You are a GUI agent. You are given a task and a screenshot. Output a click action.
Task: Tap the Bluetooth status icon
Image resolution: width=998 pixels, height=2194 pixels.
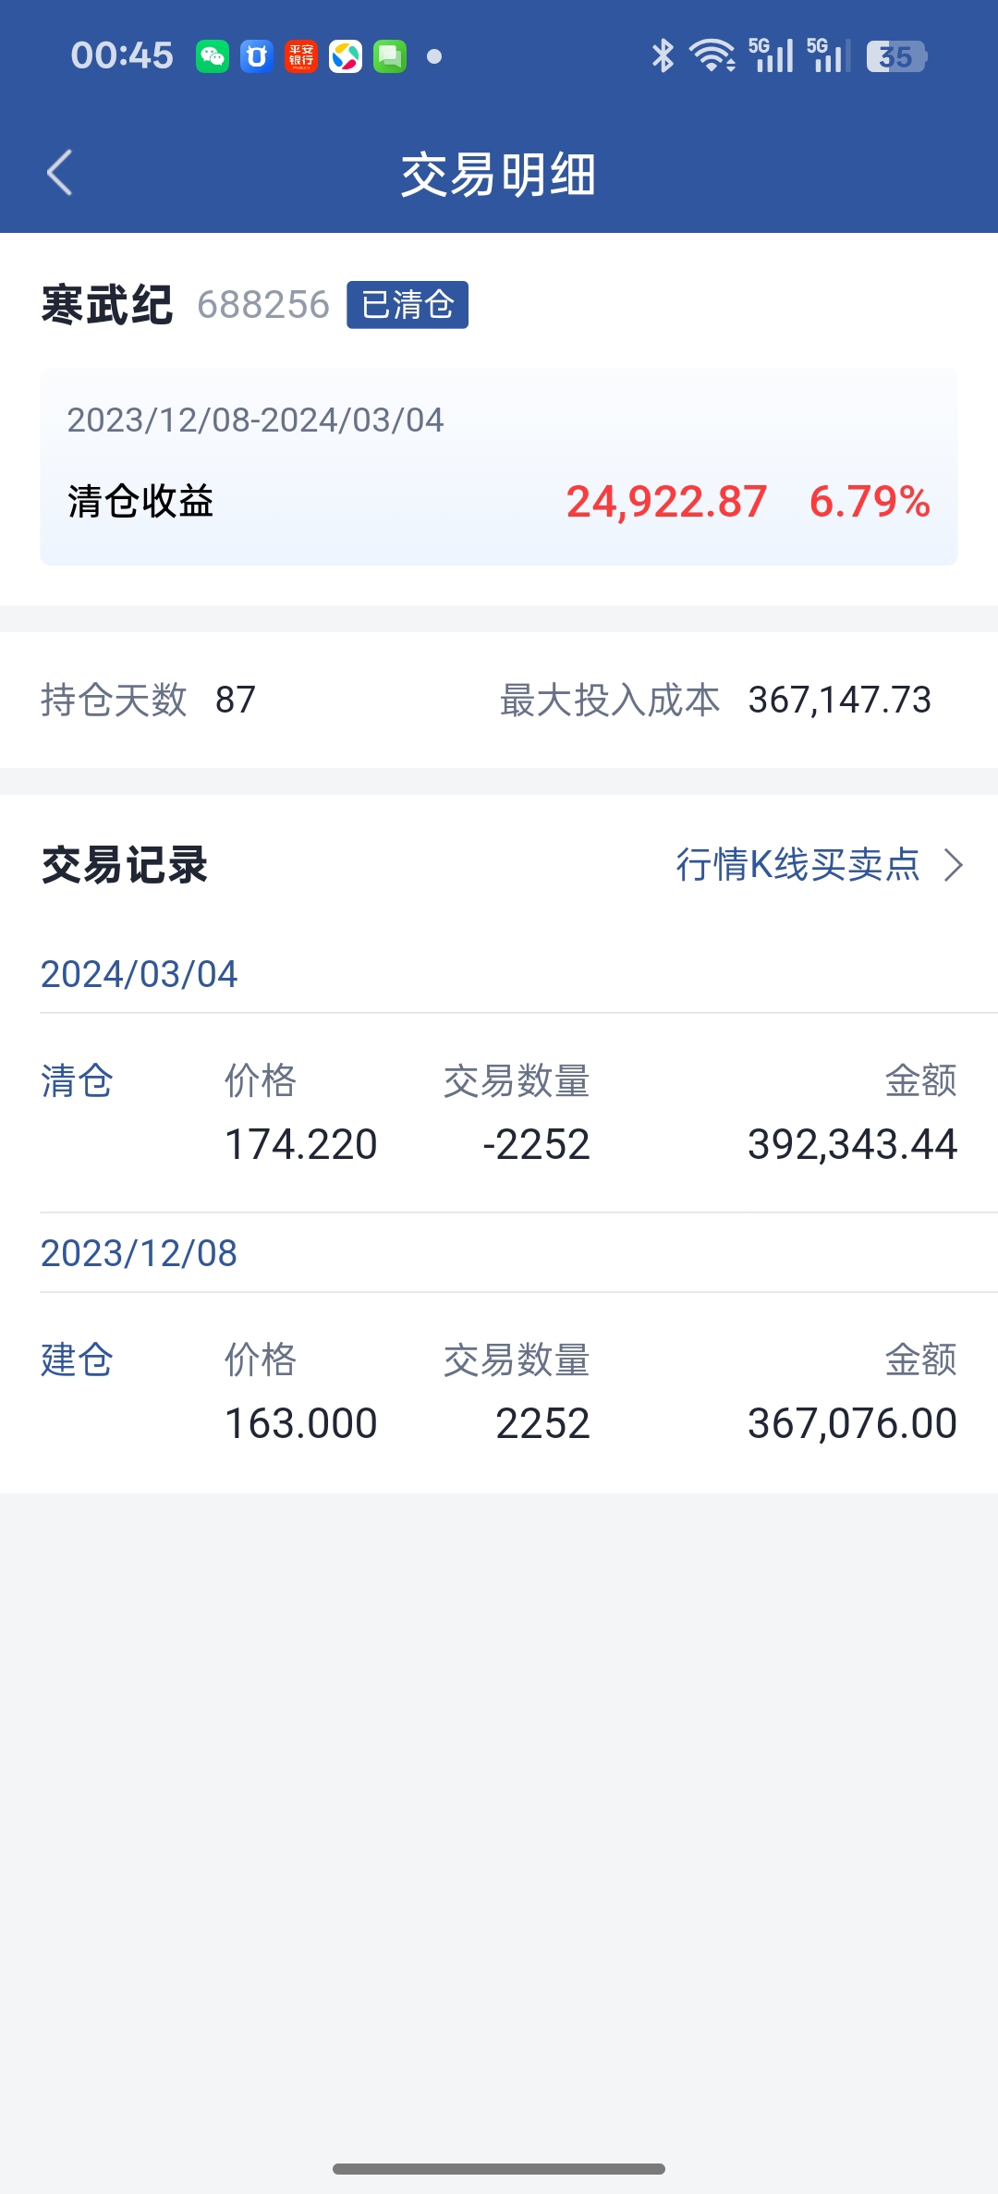coord(663,55)
